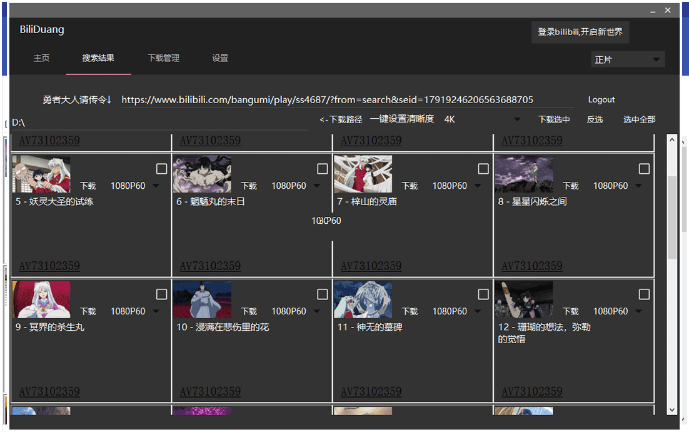The width and height of the screenshot is (689, 432).
Task: Open the thumbnail of episode 9 冥界的杀生丸
Action: click(x=41, y=299)
